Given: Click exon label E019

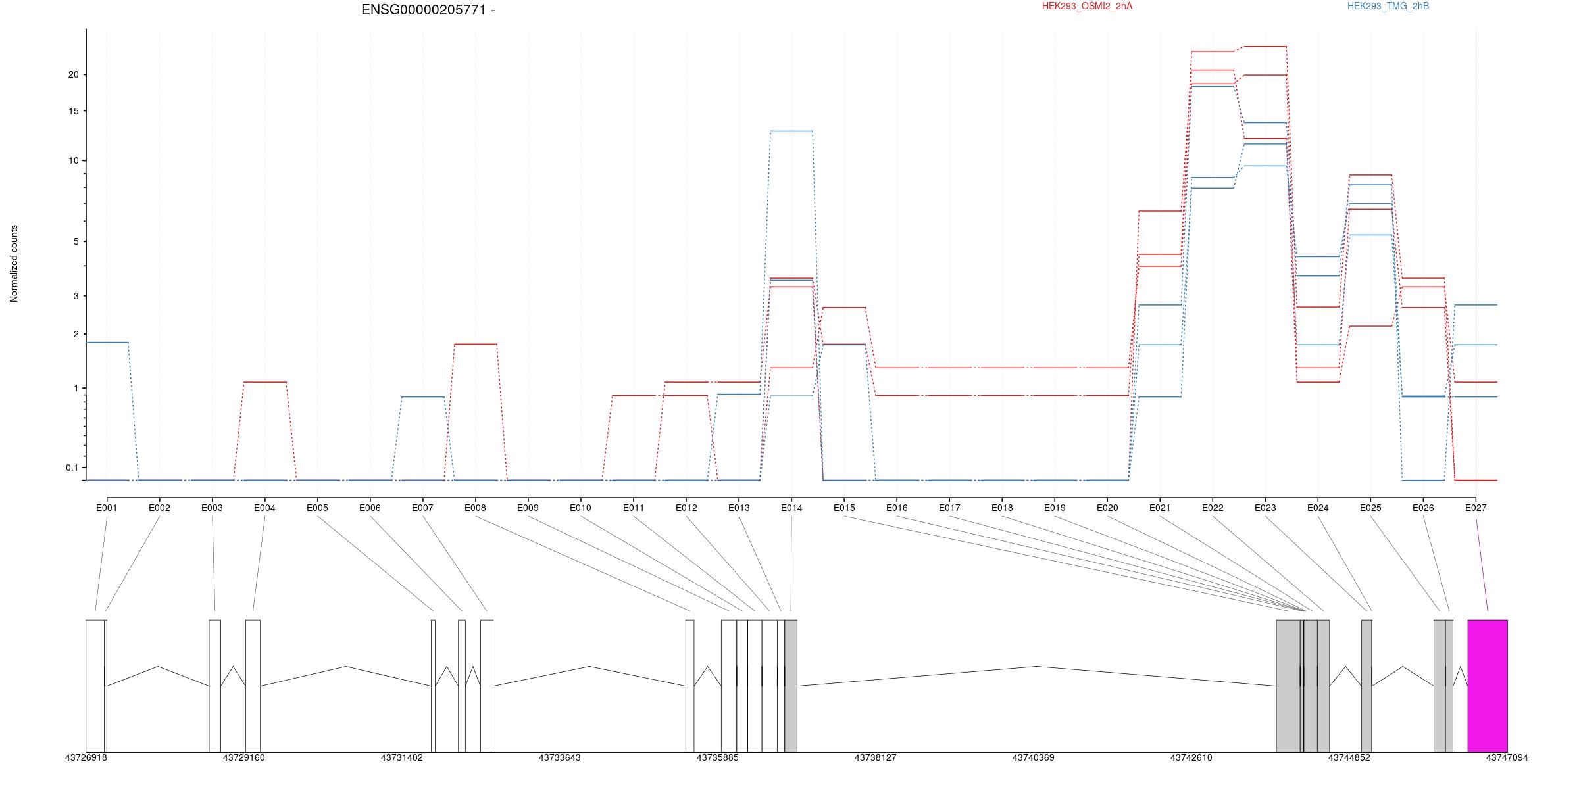Looking at the screenshot, I should pos(1055,508).
